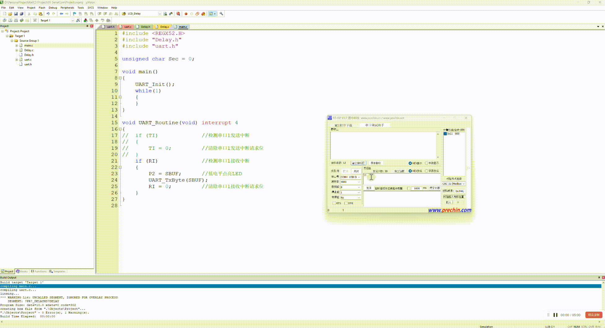Open the parity dropdown showing No
The height and width of the screenshot is (328, 605).
point(350,197)
